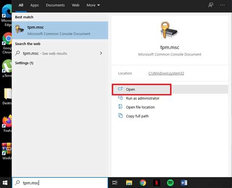Click the large tpm.msc icon in the preview pane
Image resolution: width=232 pixels, height=188 pixels.
click(169, 30)
